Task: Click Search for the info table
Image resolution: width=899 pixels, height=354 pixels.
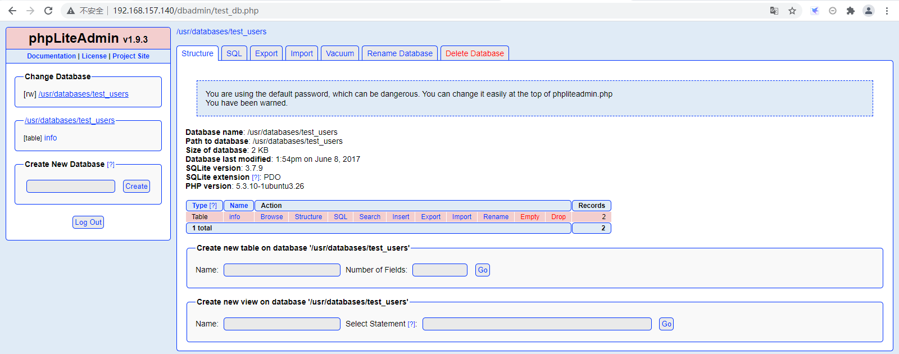Action: (370, 217)
